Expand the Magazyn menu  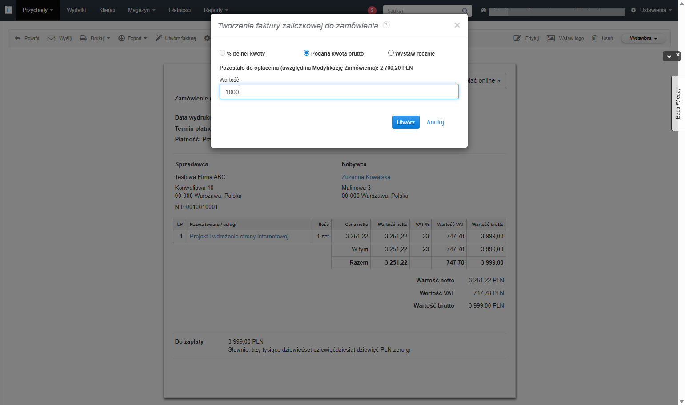click(142, 10)
